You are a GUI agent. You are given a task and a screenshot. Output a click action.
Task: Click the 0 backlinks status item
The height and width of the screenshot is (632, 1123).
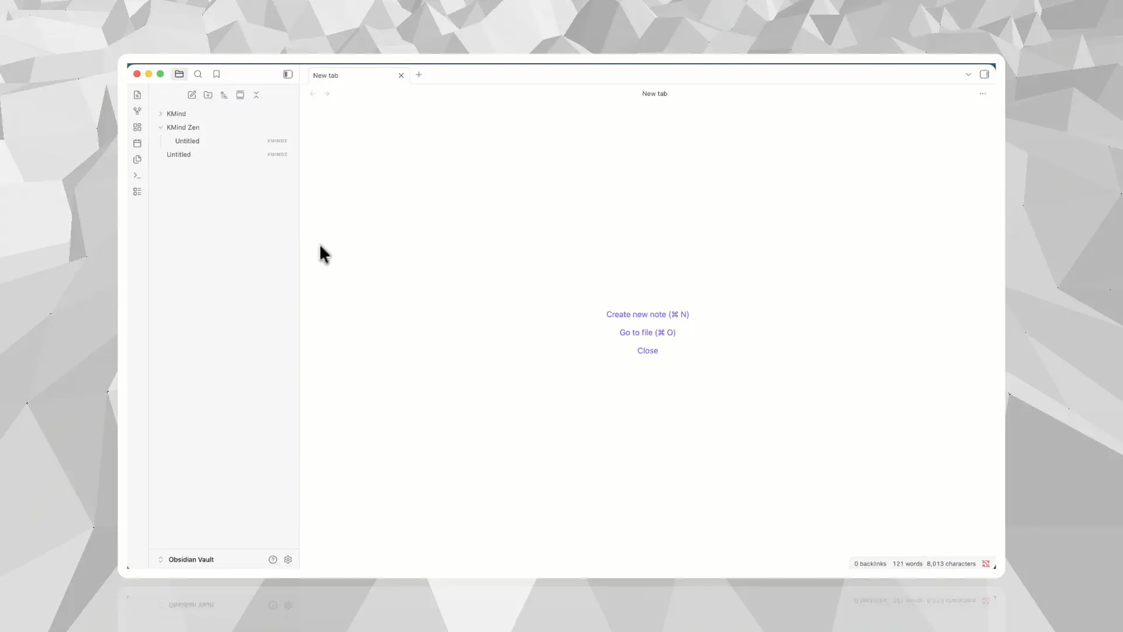[x=870, y=564]
